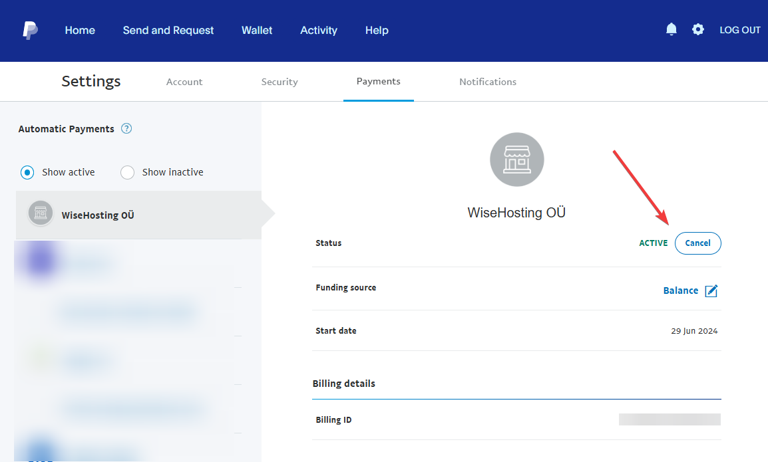Image resolution: width=768 pixels, height=462 pixels.
Task: Click the start date 29 Jun 2024
Action: [x=694, y=331]
